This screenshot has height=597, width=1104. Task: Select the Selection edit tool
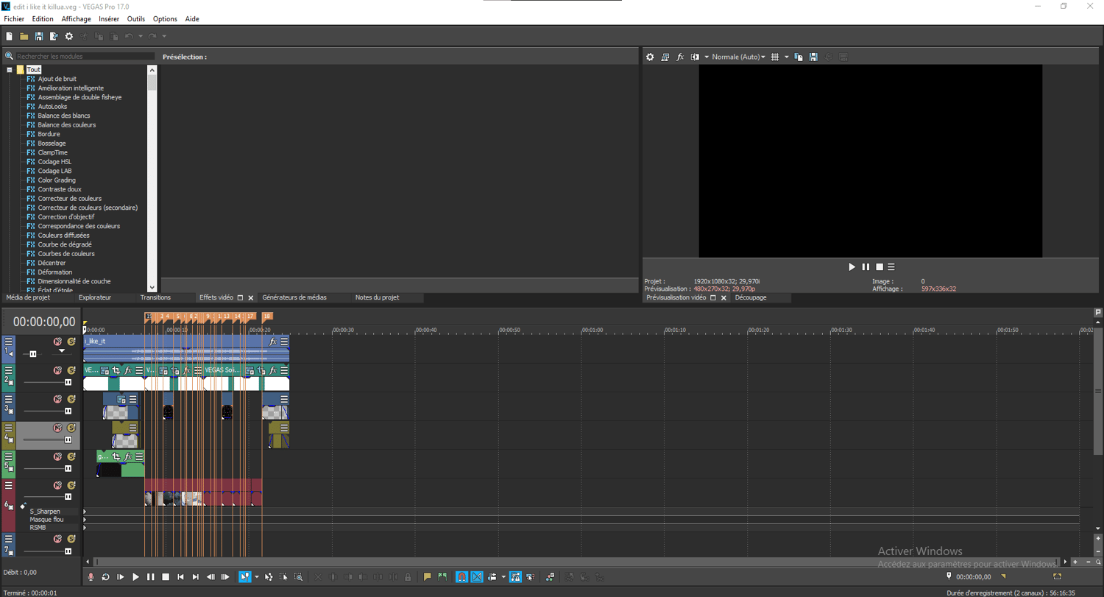coord(283,577)
